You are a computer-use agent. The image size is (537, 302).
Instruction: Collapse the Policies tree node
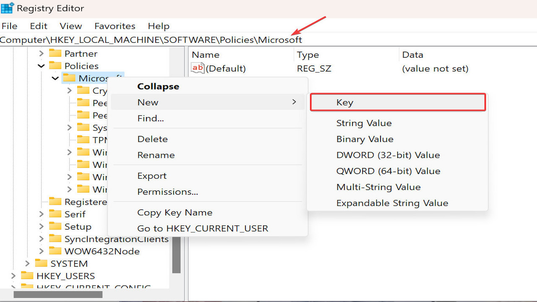tap(41, 66)
